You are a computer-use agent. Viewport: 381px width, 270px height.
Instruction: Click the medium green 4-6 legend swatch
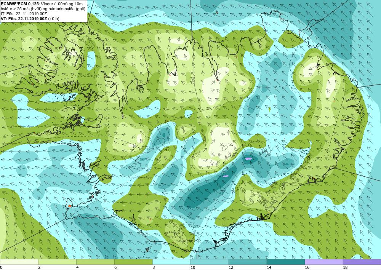pyautogui.click(x=95, y=262)
